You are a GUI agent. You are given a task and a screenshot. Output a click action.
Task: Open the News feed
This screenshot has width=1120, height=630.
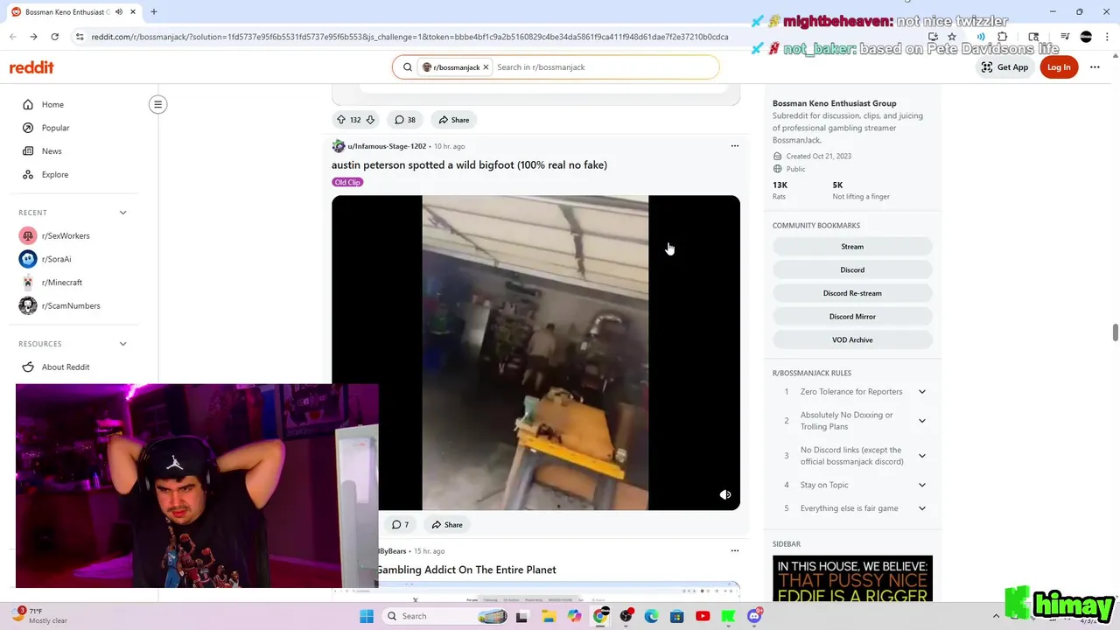pyautogui.click(x=52, y=151)
